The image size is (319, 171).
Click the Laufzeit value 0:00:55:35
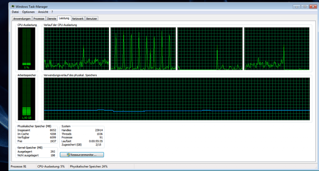pyautogui.click(x=96, y=141)
